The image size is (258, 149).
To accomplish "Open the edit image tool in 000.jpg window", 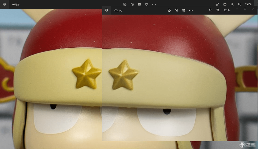I will [x=125, y=4].
